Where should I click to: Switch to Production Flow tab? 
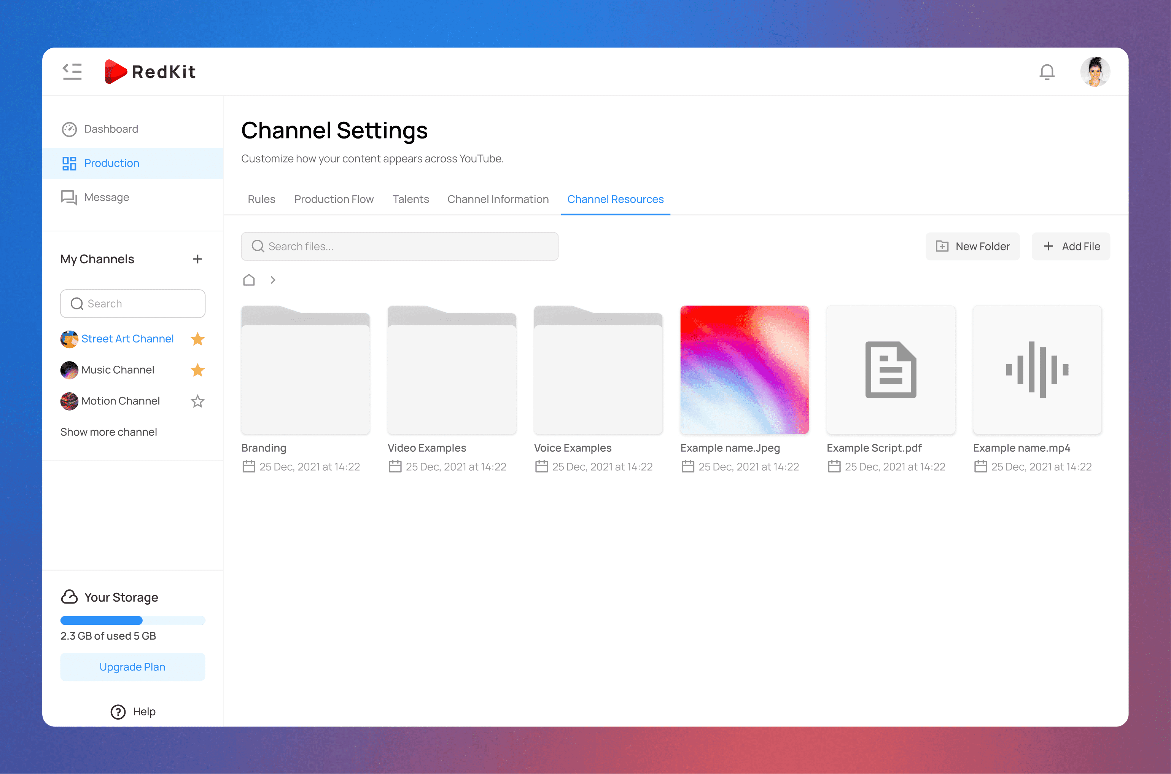[334, 199]
